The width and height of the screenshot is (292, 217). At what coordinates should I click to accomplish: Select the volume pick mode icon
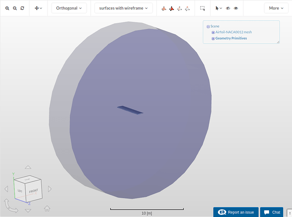[x=164, y=8]
